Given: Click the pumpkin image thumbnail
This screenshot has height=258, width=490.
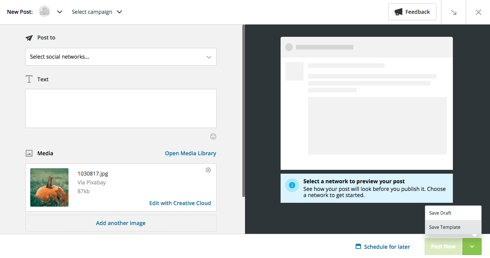Looking at the screenshot, I should (49, 187).
